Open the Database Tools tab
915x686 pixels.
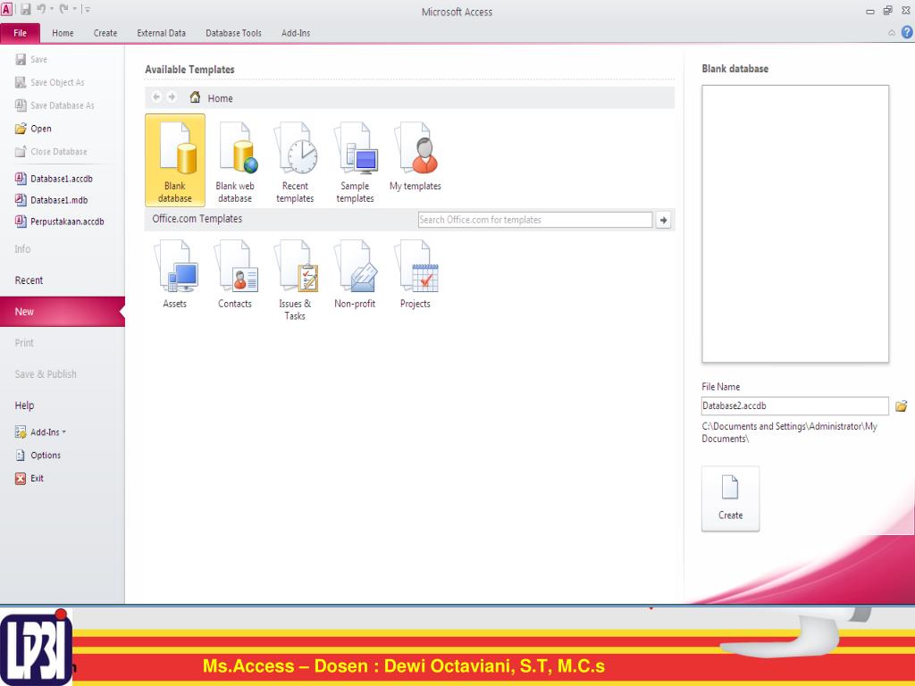click(233, 33)
